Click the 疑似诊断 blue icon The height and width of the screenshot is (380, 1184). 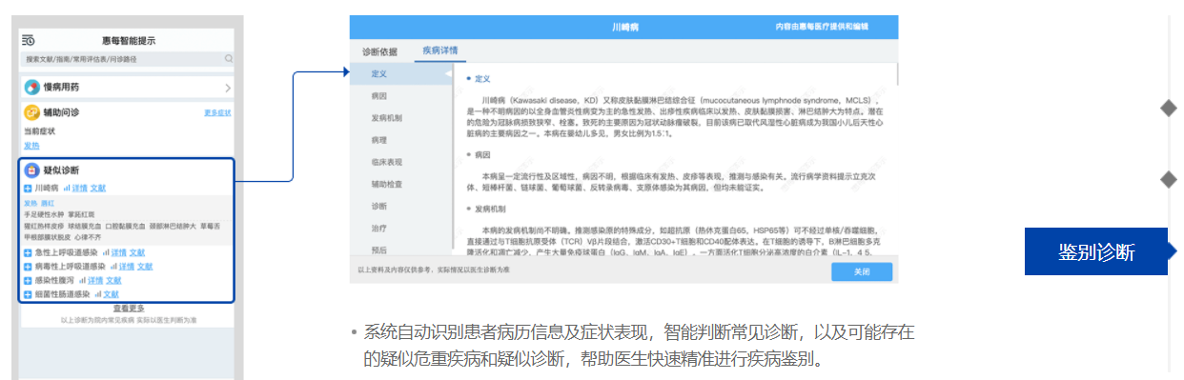pyautogui.click(x=31, y=170)
